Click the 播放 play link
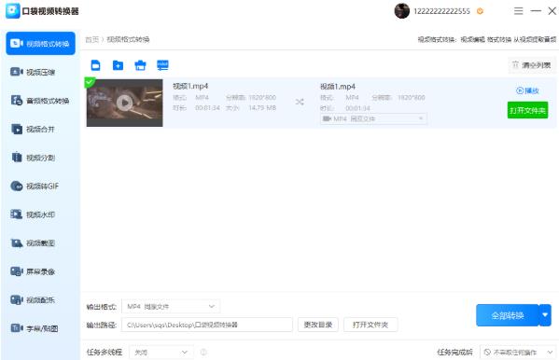This screenshot has height=360, width=559. pos(527,90)
